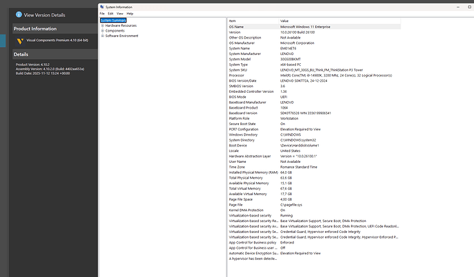Select the Hardware Resources label

coord(121,25)
